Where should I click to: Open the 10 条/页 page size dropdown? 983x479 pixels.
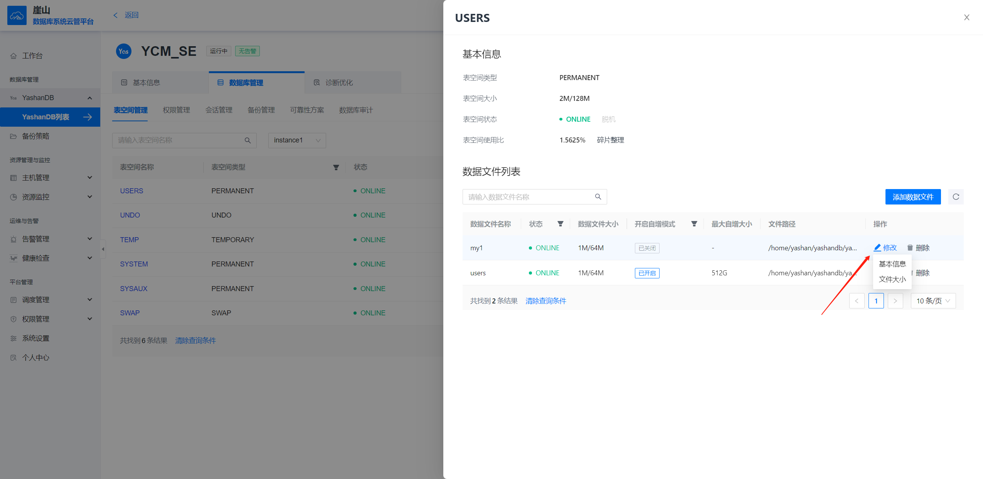click(x=933, y=301)
